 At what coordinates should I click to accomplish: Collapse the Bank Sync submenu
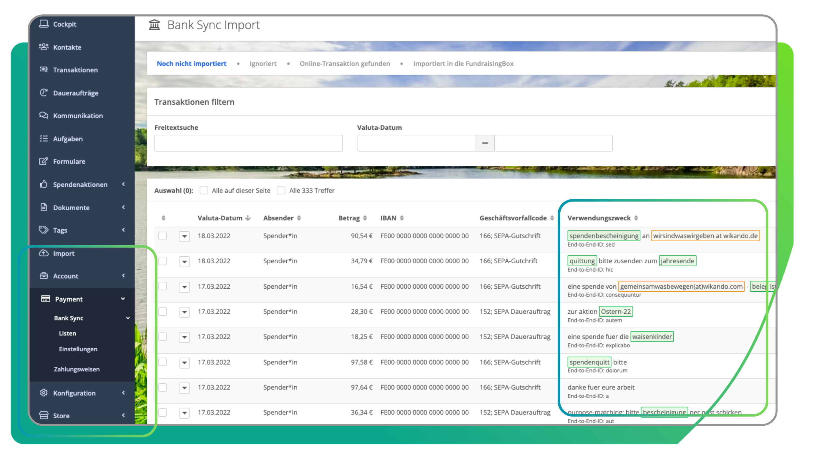(128, 318)
